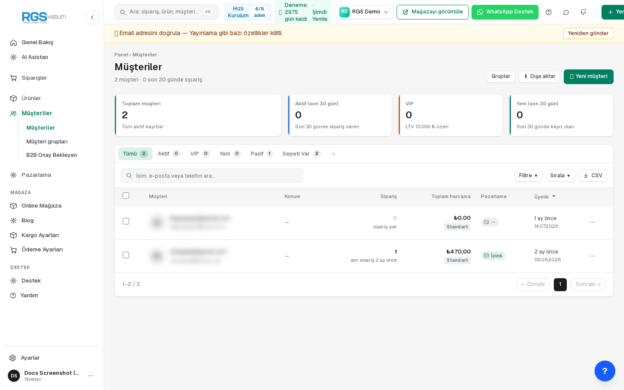Select the customer row with ₺470,00 spending
This screenshot has height=390, width=624.
[126, 255]
